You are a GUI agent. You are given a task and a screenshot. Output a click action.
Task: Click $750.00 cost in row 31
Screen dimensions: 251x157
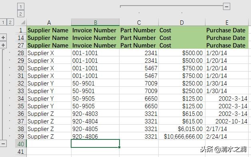(182, 76)
